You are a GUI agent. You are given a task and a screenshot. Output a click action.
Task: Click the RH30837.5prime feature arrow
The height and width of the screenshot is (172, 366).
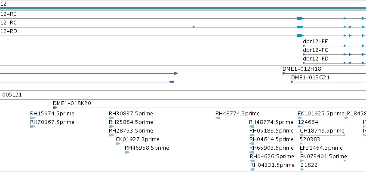(x=111, y=118)
